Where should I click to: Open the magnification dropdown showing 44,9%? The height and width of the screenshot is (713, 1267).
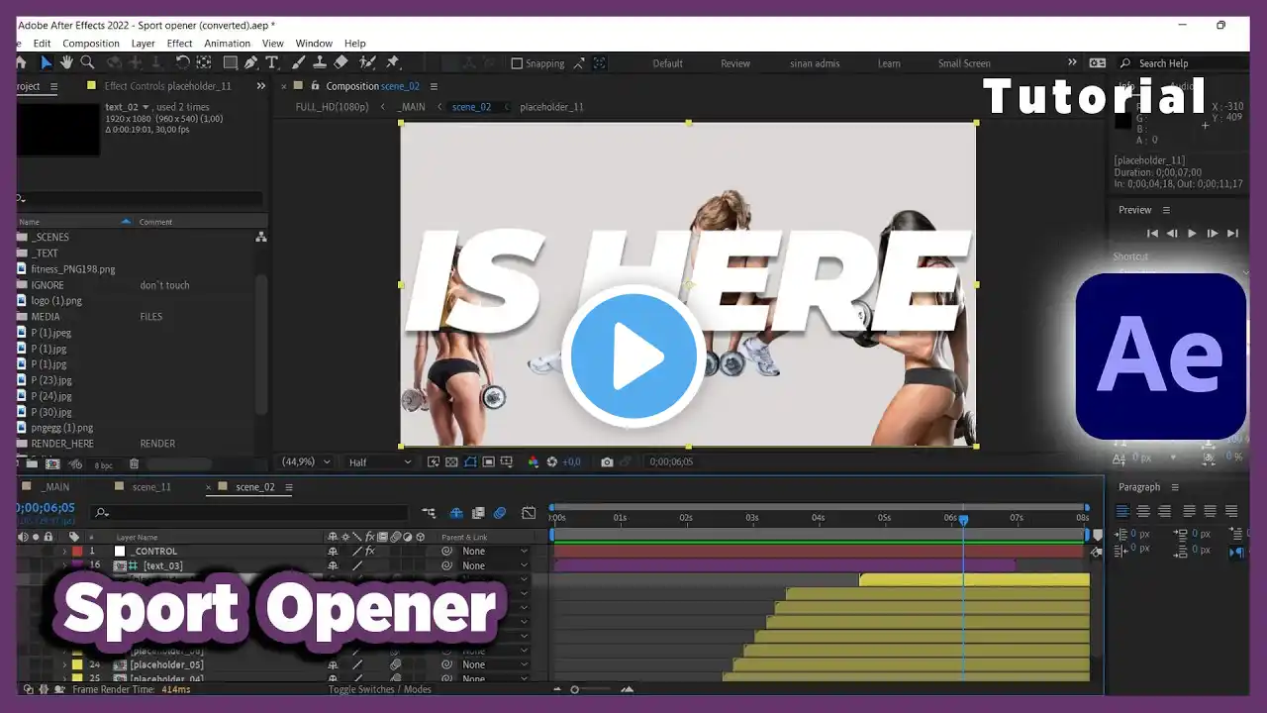pos(307,461)
